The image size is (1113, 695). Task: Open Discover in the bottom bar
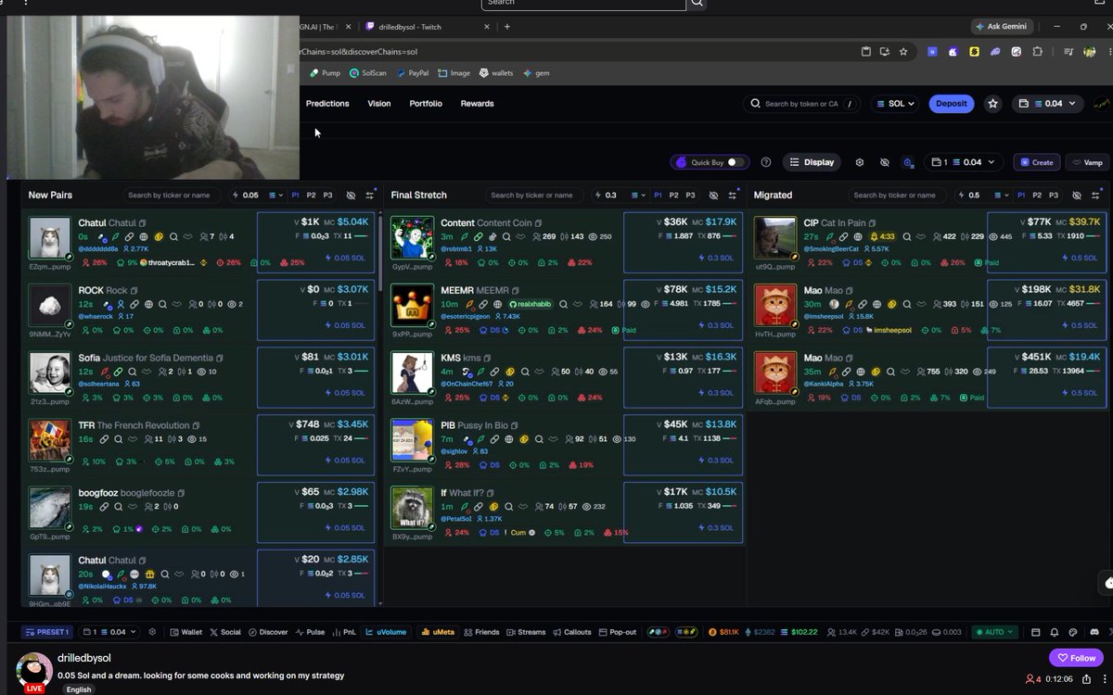268,632
